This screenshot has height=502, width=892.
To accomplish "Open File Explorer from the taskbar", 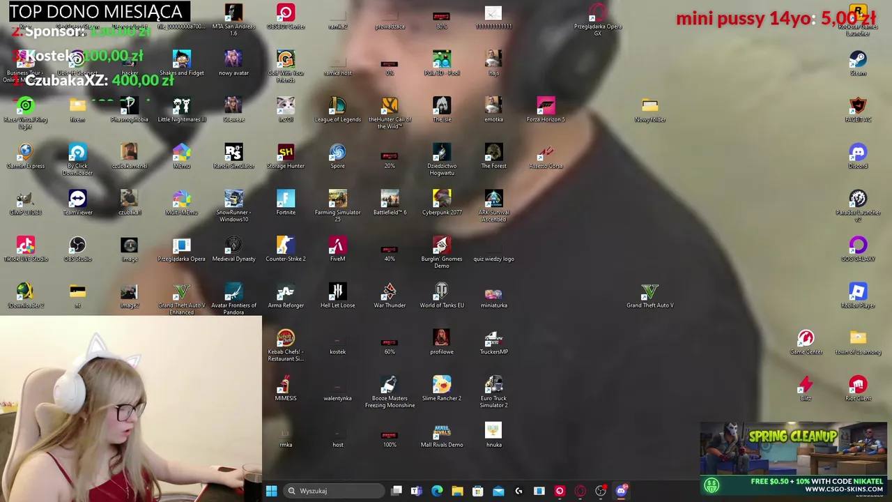I will (457, 491).
